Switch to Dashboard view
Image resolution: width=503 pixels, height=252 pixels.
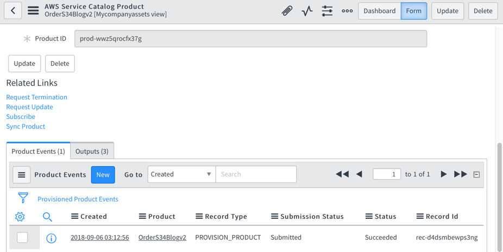(x=380, y=11)
